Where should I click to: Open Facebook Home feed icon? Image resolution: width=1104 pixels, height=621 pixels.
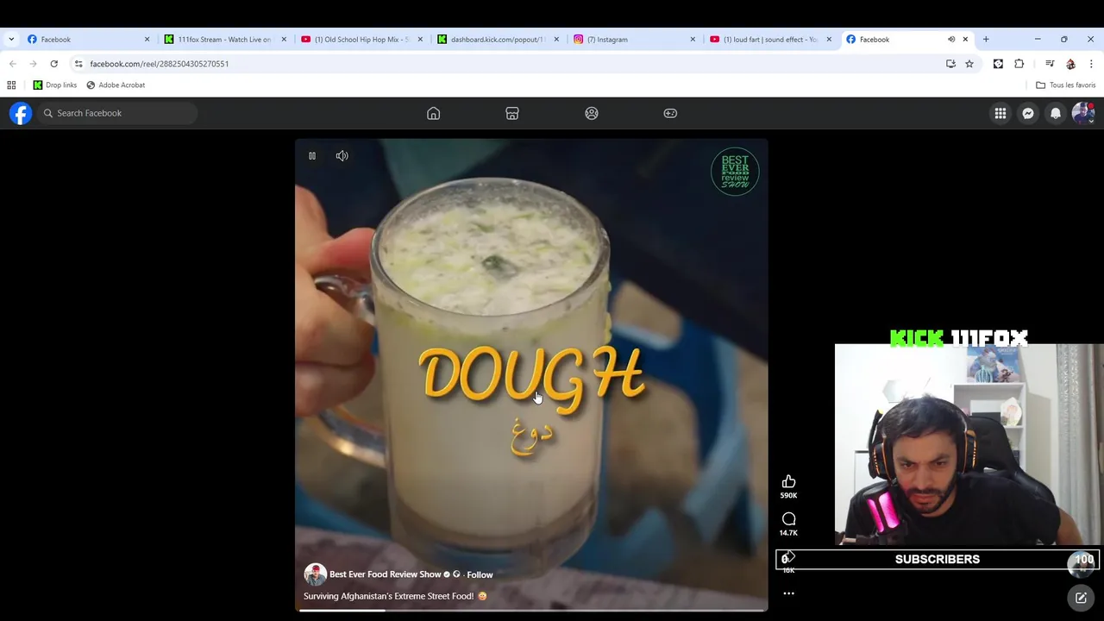point(434,113)
